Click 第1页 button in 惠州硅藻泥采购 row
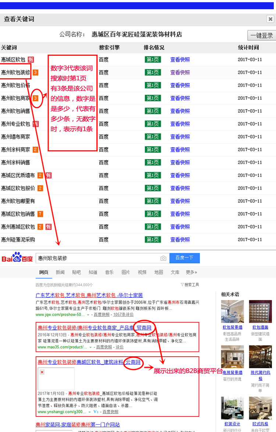The width and height of the screenshot is (276, 432). [152, 240]
